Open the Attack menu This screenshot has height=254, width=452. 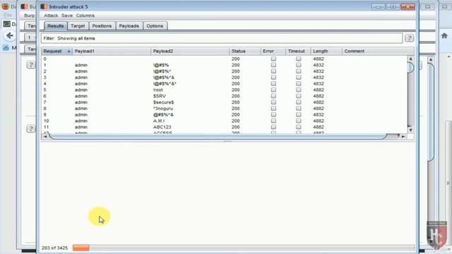[51, 16]
